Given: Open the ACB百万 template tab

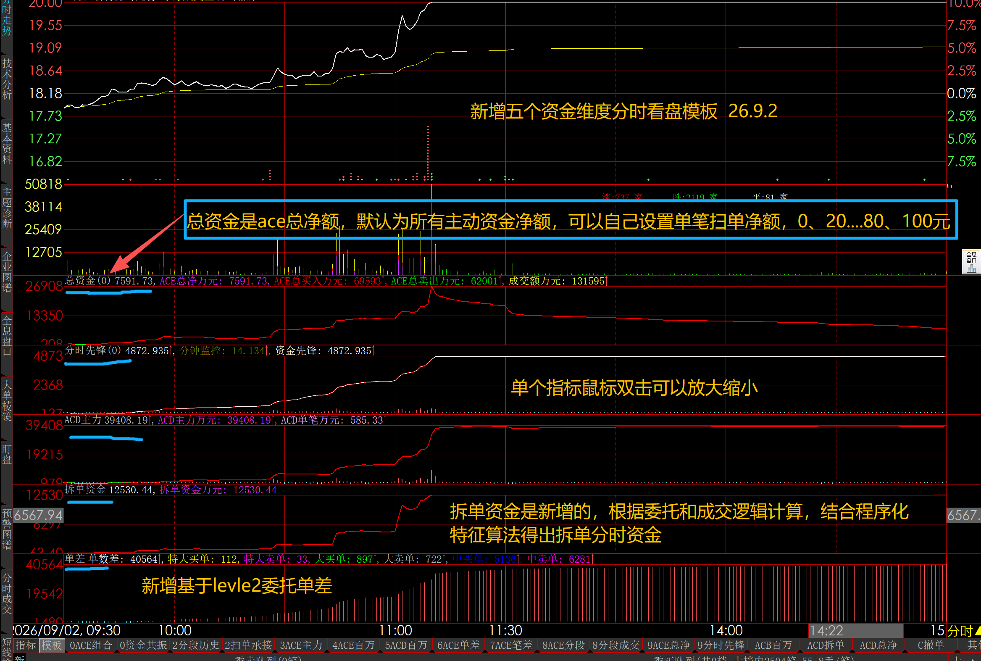Looking at the screenshot, I should point(773,645).
